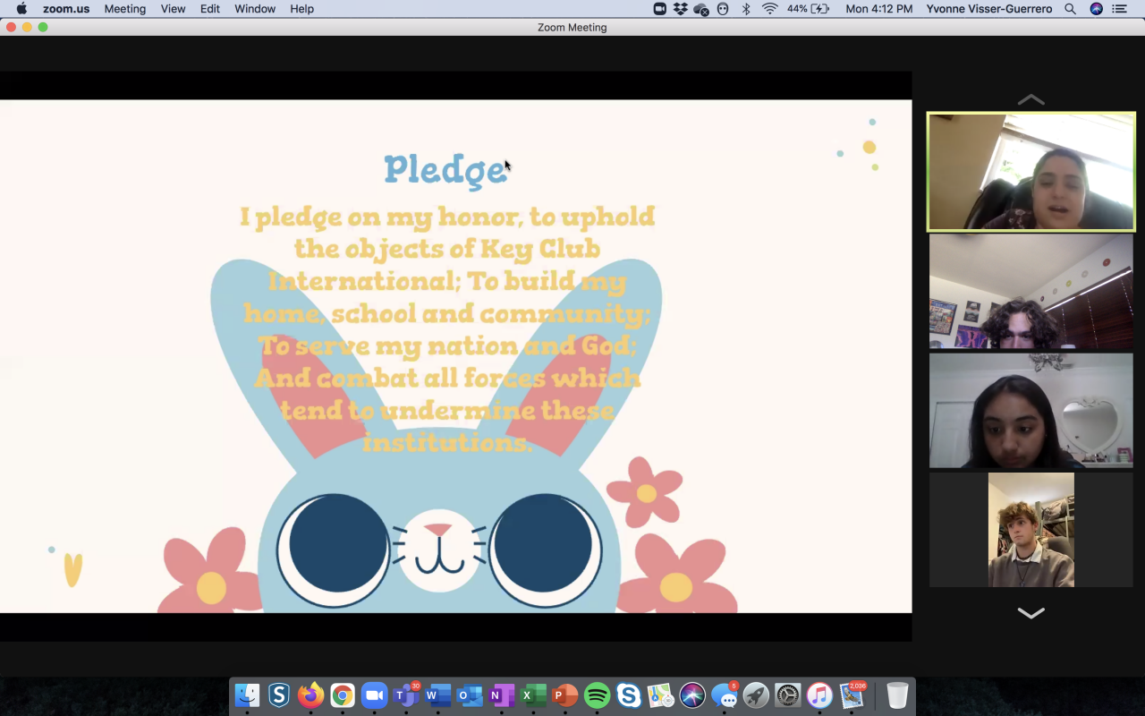This screenshot has width=1145, height=716.
Task: Select the highlighted active speaker video tile
Action: (1030, 172)
